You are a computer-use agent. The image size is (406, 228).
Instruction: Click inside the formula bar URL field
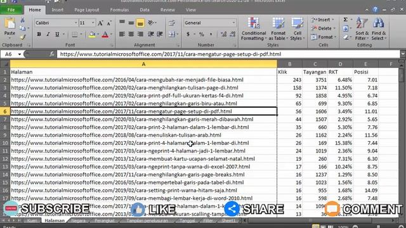[229, 54]
